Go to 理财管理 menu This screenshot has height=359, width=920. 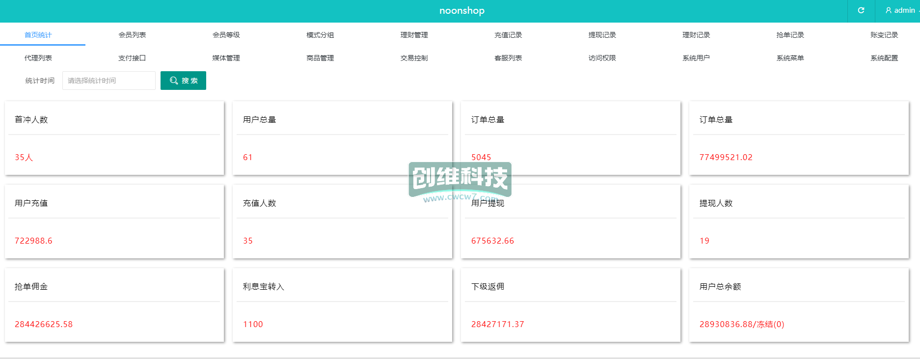(x=414, y=35)
